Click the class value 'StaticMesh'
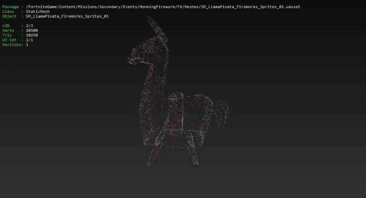366x198 pixels. tap(38, 11)
